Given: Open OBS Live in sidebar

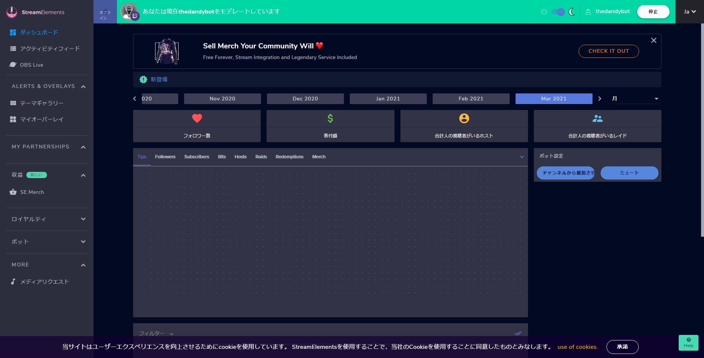Looking at the screenshot, I should 32,65.
